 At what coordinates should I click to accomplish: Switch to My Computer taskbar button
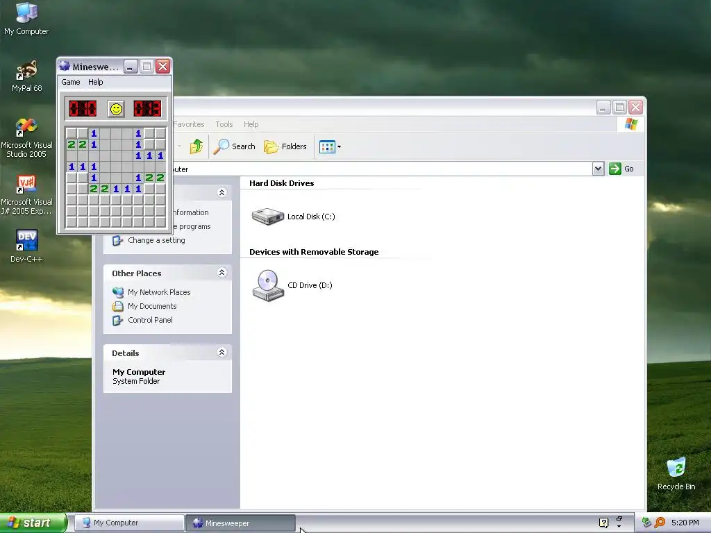point(128,523)
